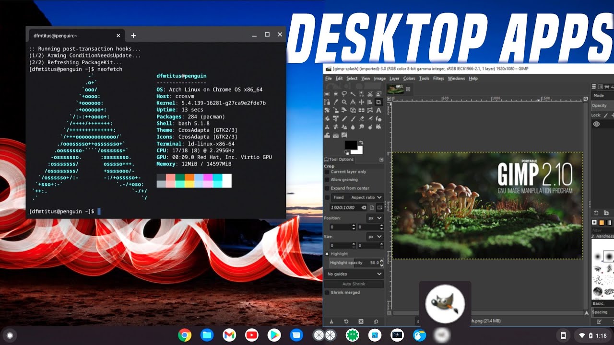Screen dimensions: 614x345
Task: Click the save tool preset icon
Action: click(331, 322)
